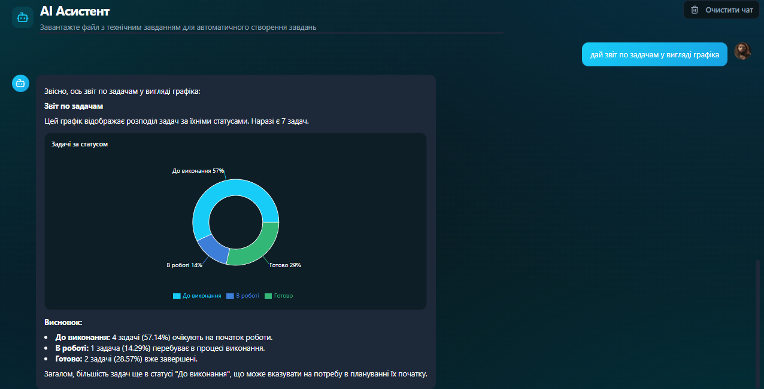Image resolution: width=764 pixels, height=389 pixels.
Task: Click the trash can icon
Action: (695, 10)
